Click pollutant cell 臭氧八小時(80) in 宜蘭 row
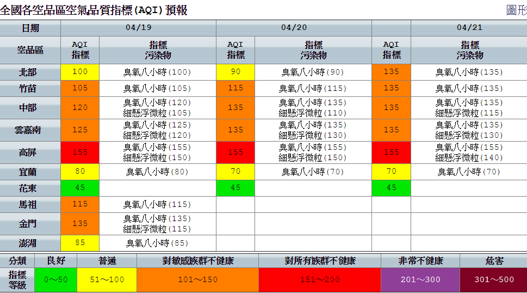The height and width of the screenshot is (293, 527). pos(157,172)
